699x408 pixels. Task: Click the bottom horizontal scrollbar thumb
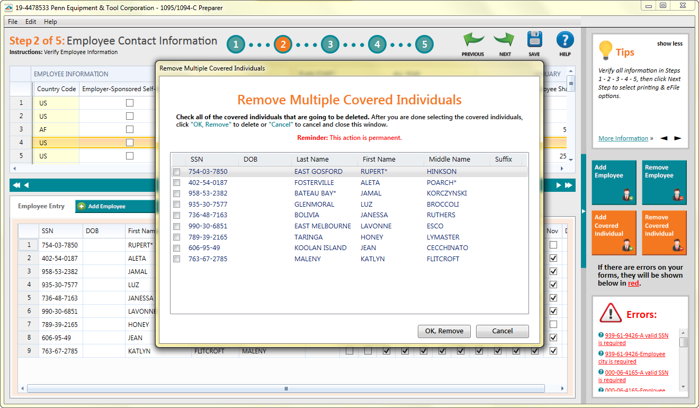tap(286, 388)
